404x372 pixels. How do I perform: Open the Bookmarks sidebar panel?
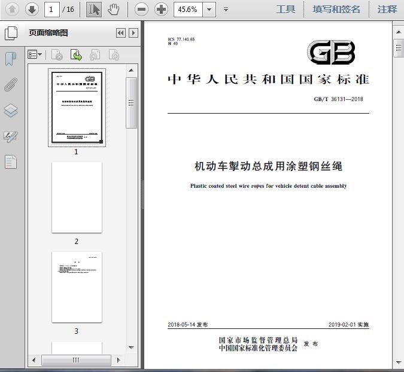click(x=11, y=59)
